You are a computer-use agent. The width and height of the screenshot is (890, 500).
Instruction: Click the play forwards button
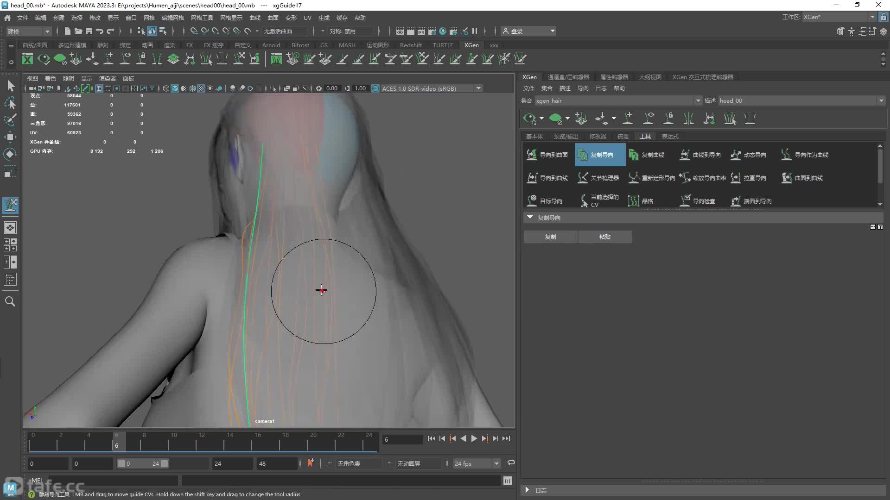(x=474, y=438)
